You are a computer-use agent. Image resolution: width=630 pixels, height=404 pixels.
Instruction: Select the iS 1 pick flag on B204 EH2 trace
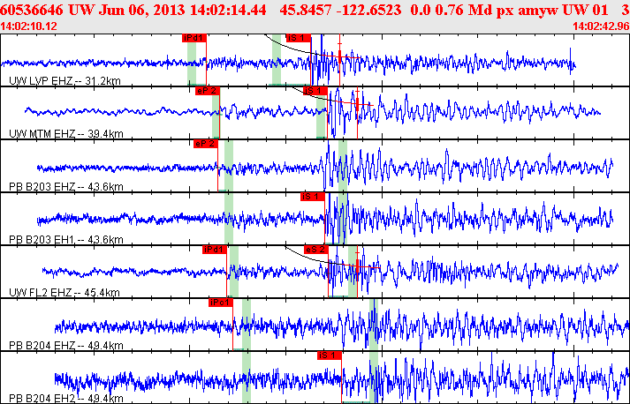point(330,355)
